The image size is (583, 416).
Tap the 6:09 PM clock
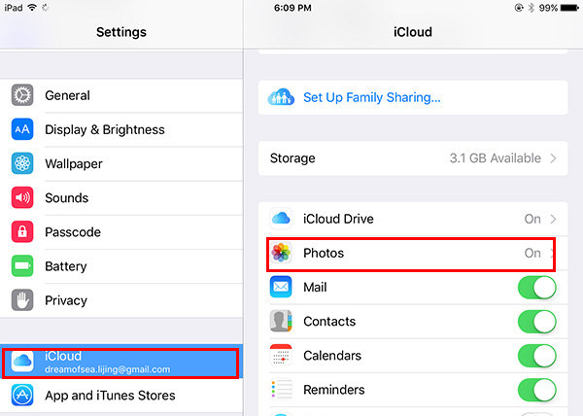point(292,8)
